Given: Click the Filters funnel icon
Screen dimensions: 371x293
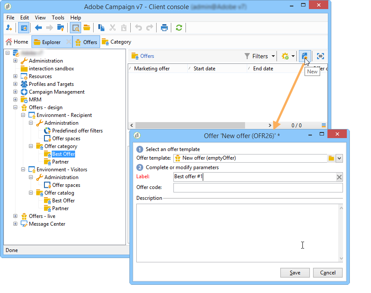Looking at the screenshot, I should (247, 56).
